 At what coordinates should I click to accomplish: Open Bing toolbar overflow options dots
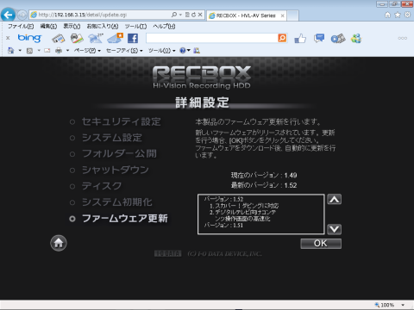click(402, 38)
